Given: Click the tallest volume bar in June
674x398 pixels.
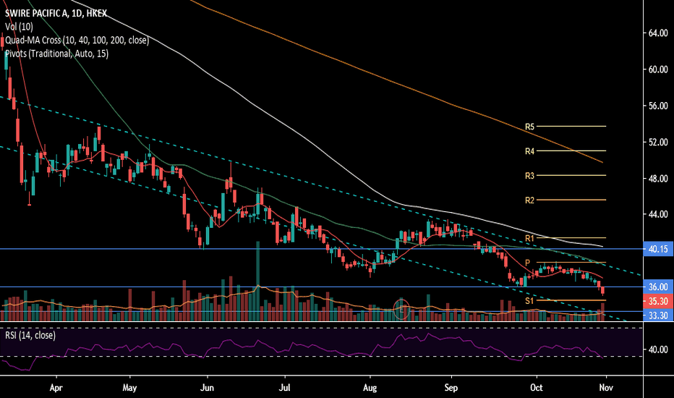Looking at the screenshot, I should (258, 281).
